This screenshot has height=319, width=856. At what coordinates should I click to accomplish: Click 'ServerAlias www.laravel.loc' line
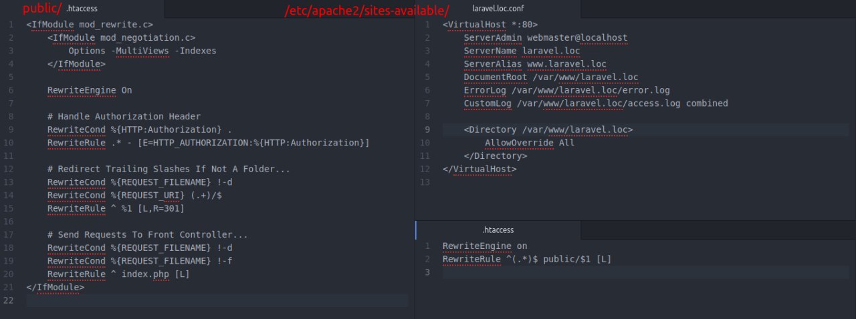click(x=535, y=64)
